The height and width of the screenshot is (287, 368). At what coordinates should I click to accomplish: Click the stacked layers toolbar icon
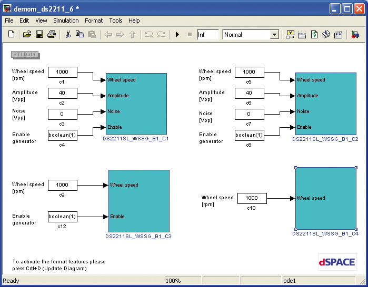click(326, 35)
